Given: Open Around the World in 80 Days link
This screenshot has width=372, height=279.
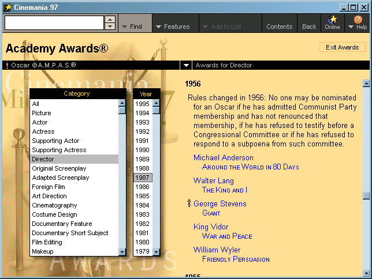Looking at the screenshot, I should (x=251, y=167).
